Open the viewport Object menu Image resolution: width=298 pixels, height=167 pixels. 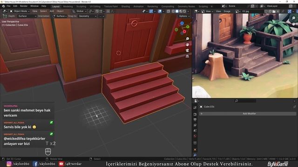[60, 11]
